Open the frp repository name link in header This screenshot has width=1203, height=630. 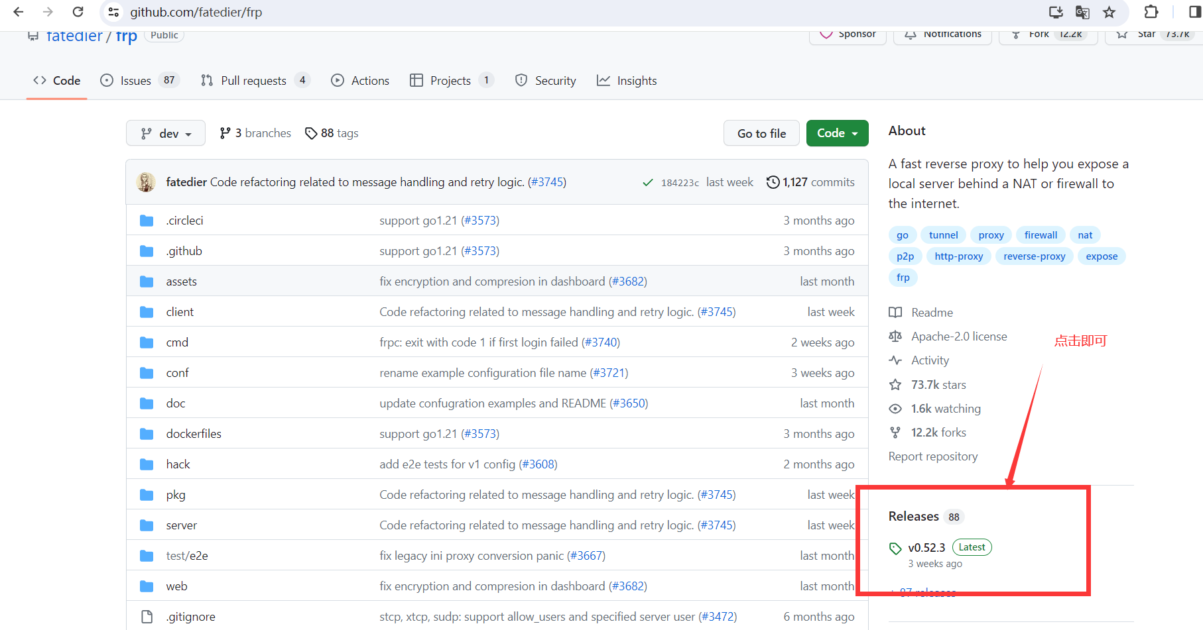127,36
